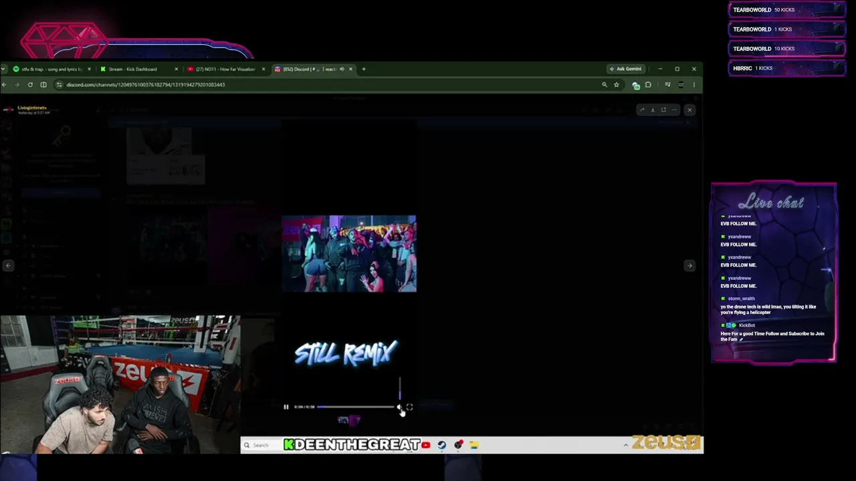
Task: Click the TEARBOWORLD 50 KICKS alert
Action: point(786,10)
